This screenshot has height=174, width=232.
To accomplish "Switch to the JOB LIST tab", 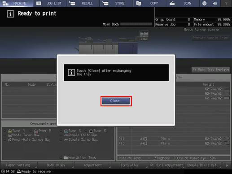I will tap(50, 3).
